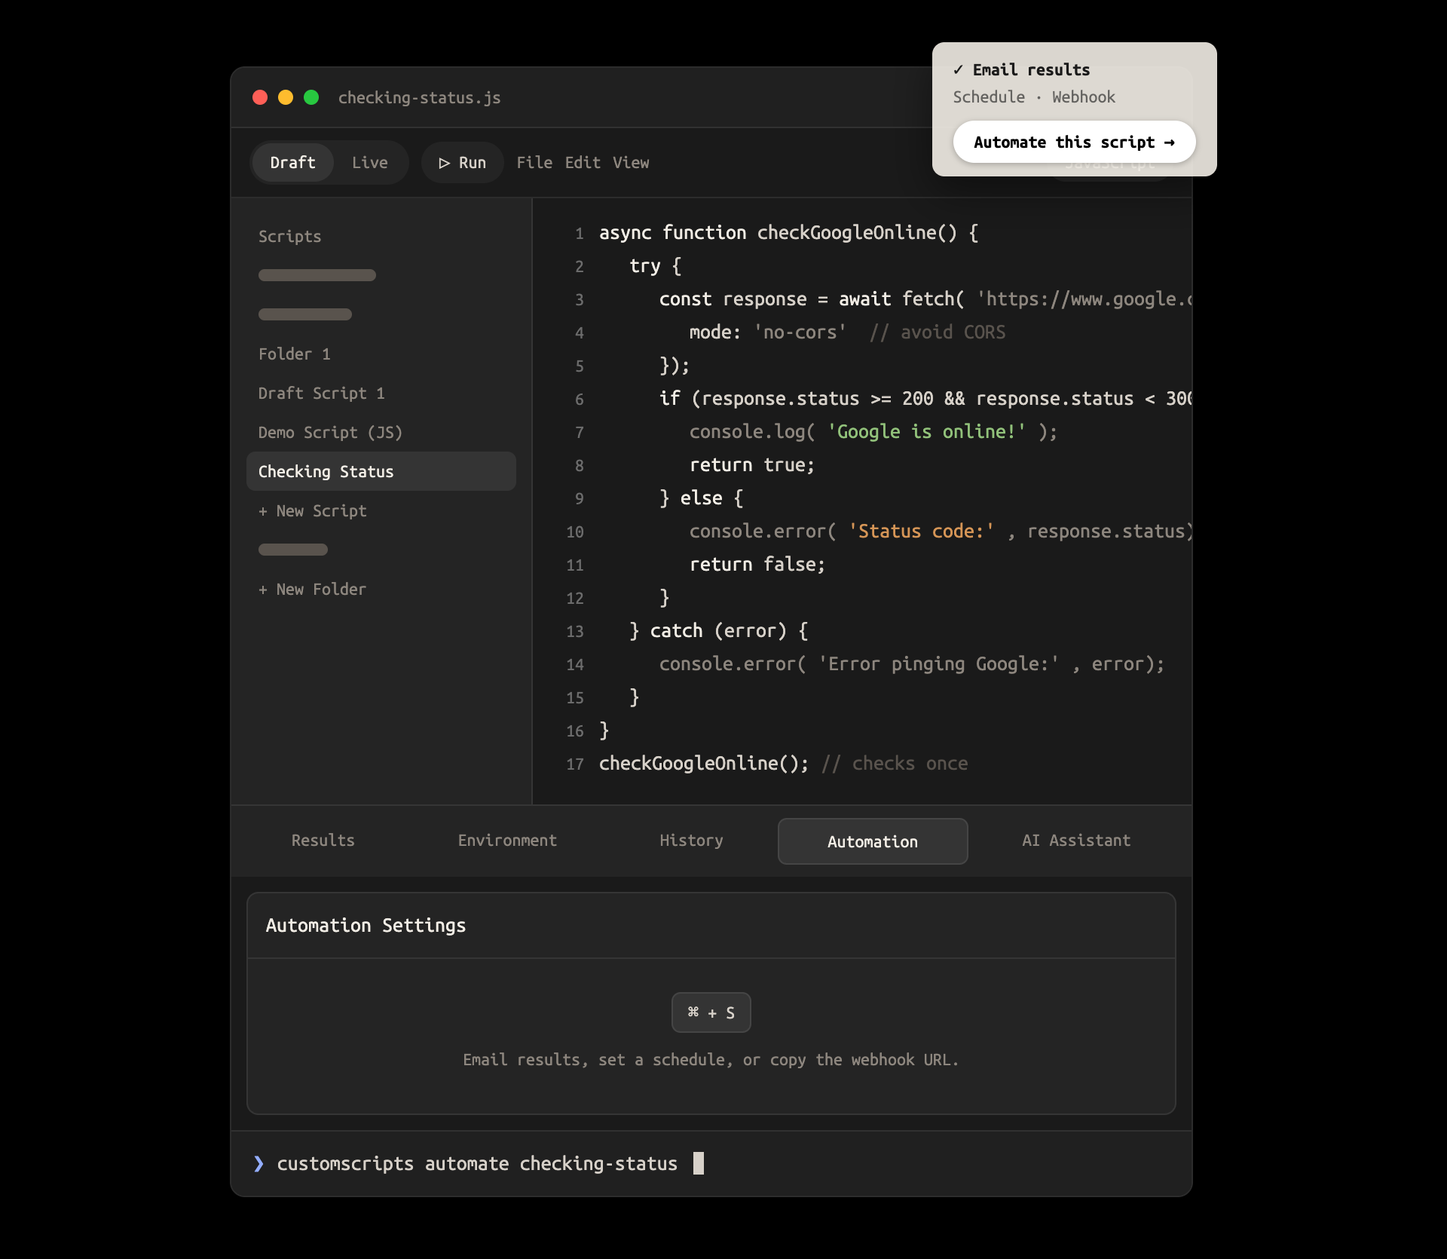
Task: Switch to Draft mode
Action: click(292, 162)
